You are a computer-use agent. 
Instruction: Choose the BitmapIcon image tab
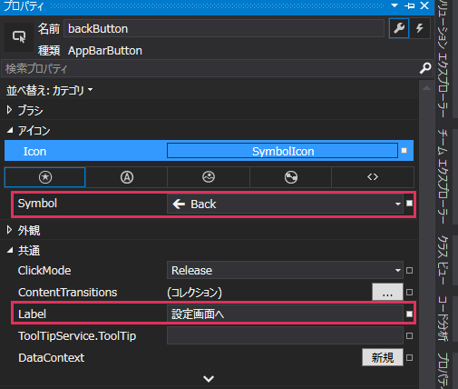pyautogui.click(x=209, y=177)
